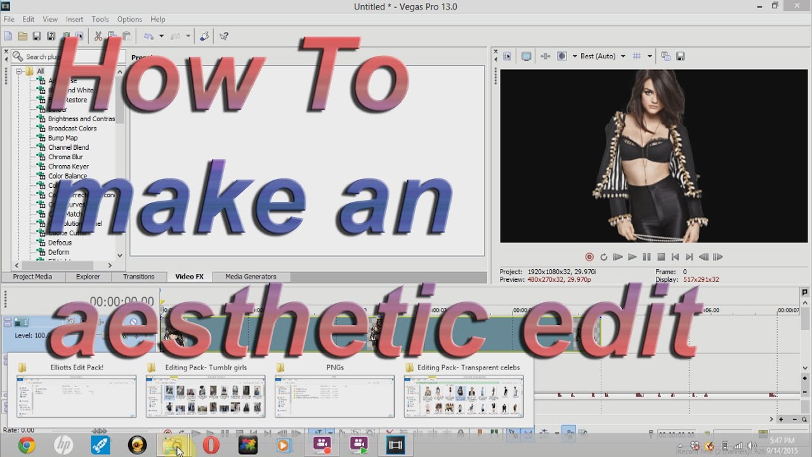Open the redo history dropdown arrow
812x457 pixels.
click(188, 36)
